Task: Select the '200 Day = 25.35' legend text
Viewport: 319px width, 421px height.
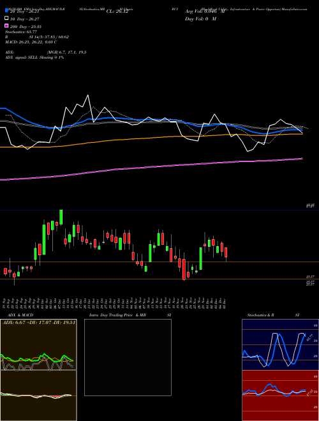Action: [26, 27]
